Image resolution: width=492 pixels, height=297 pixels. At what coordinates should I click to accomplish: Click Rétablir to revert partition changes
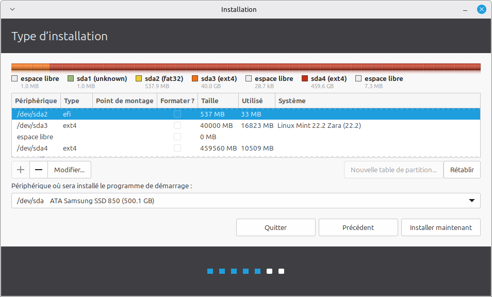coord(462,170)
